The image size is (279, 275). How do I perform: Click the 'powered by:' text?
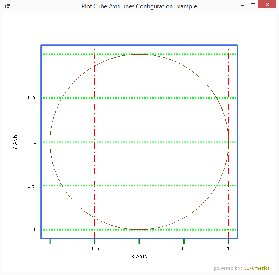pyautogui.click(x=228, y=268)
